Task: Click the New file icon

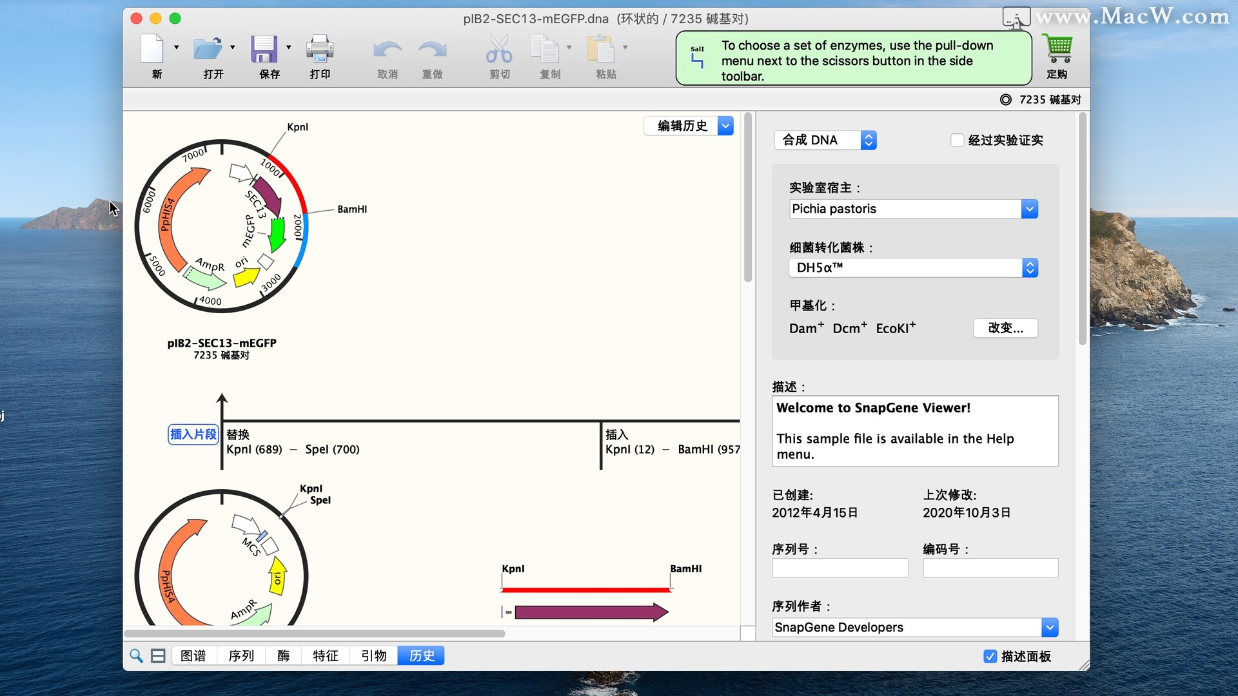Action: (153, 49)
